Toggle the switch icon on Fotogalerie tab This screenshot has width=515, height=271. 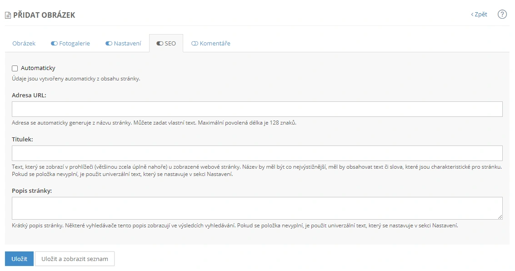click(x=54, y=44)
